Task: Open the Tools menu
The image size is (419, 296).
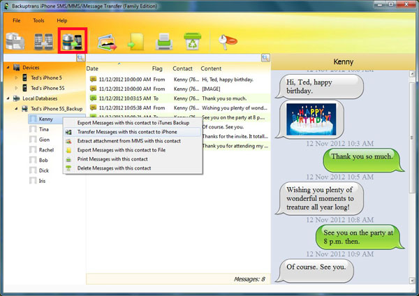Action: point(38,20)
